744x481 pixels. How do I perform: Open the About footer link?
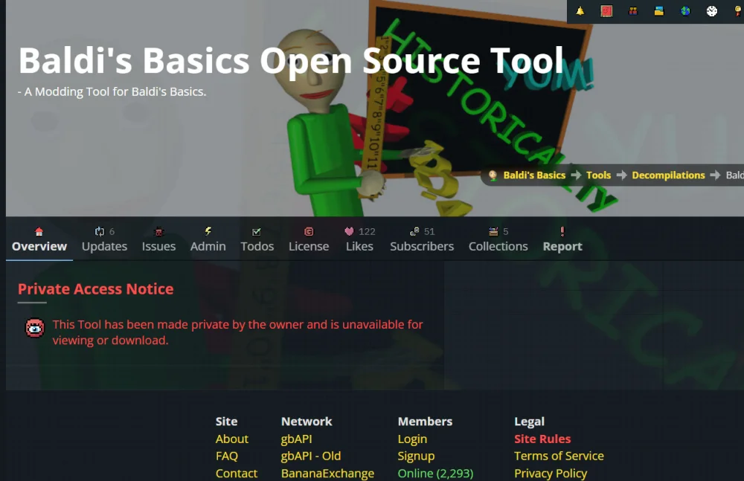[232, 439]
